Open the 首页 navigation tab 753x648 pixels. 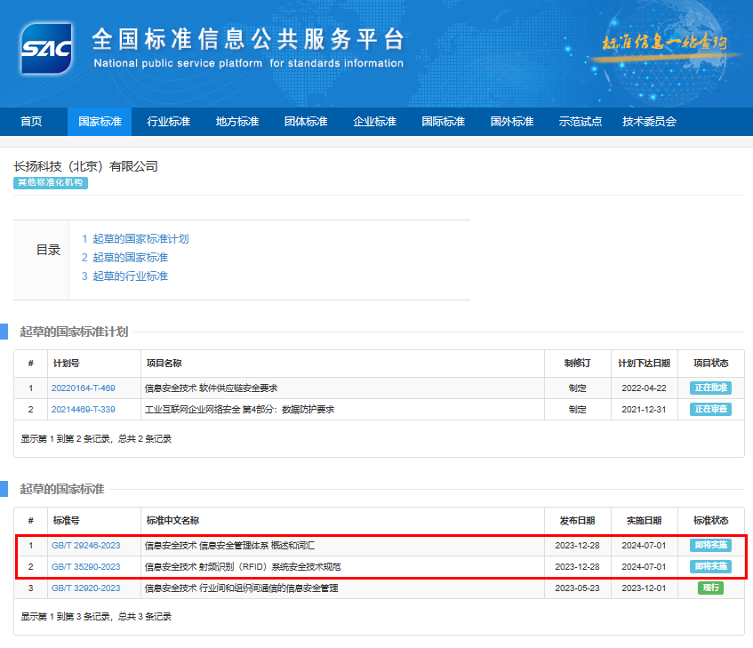(31, 122)
